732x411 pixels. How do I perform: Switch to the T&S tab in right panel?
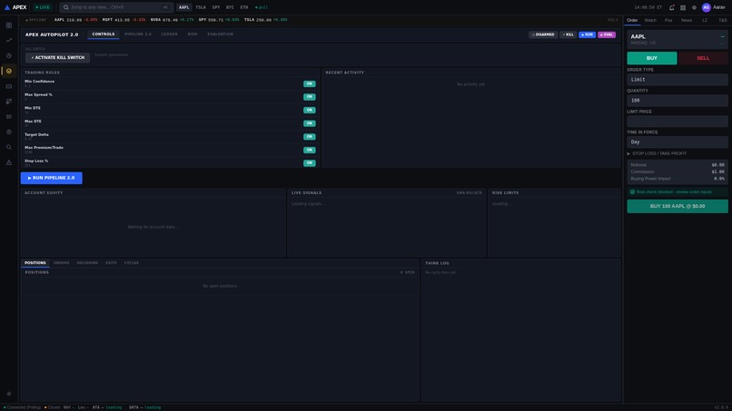click(x=723, y=21)
